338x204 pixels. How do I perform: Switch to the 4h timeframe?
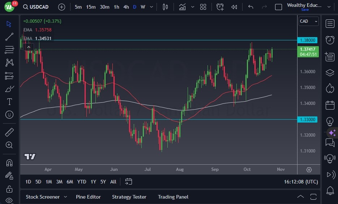click(x=126, y=7)
